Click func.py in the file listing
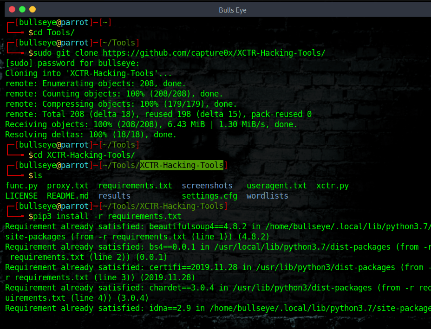431x329 pixels. tap(21, 186)
